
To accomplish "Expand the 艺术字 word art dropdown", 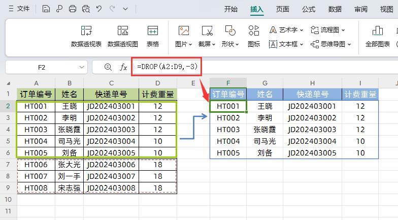I will [286, 30].
